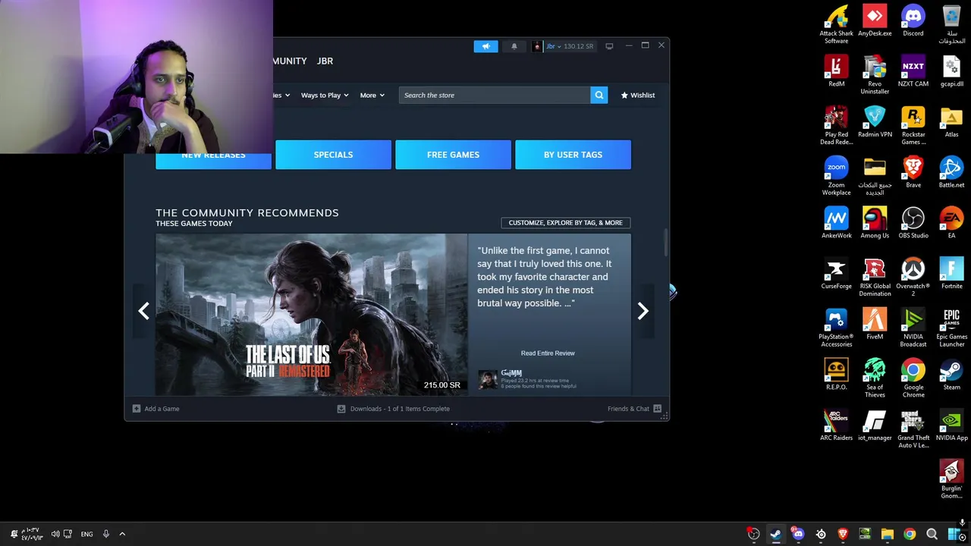Click the Jbr profile avatar
Screen dimensions: 971x546
[x=537, y=46]
